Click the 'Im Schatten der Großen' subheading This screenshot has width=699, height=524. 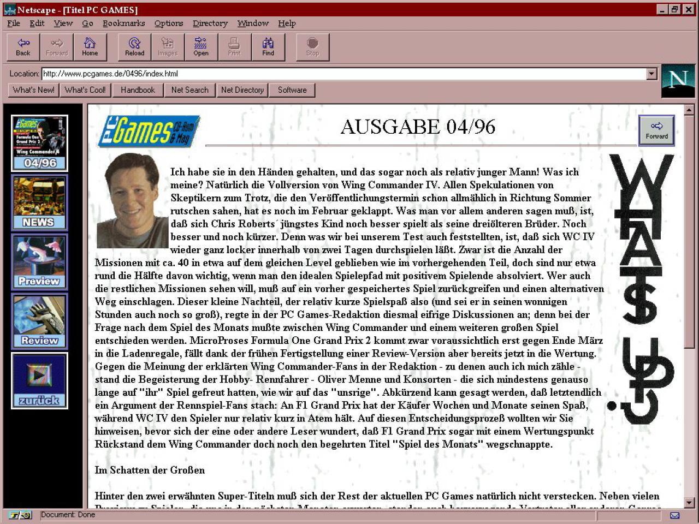(150, 470)
